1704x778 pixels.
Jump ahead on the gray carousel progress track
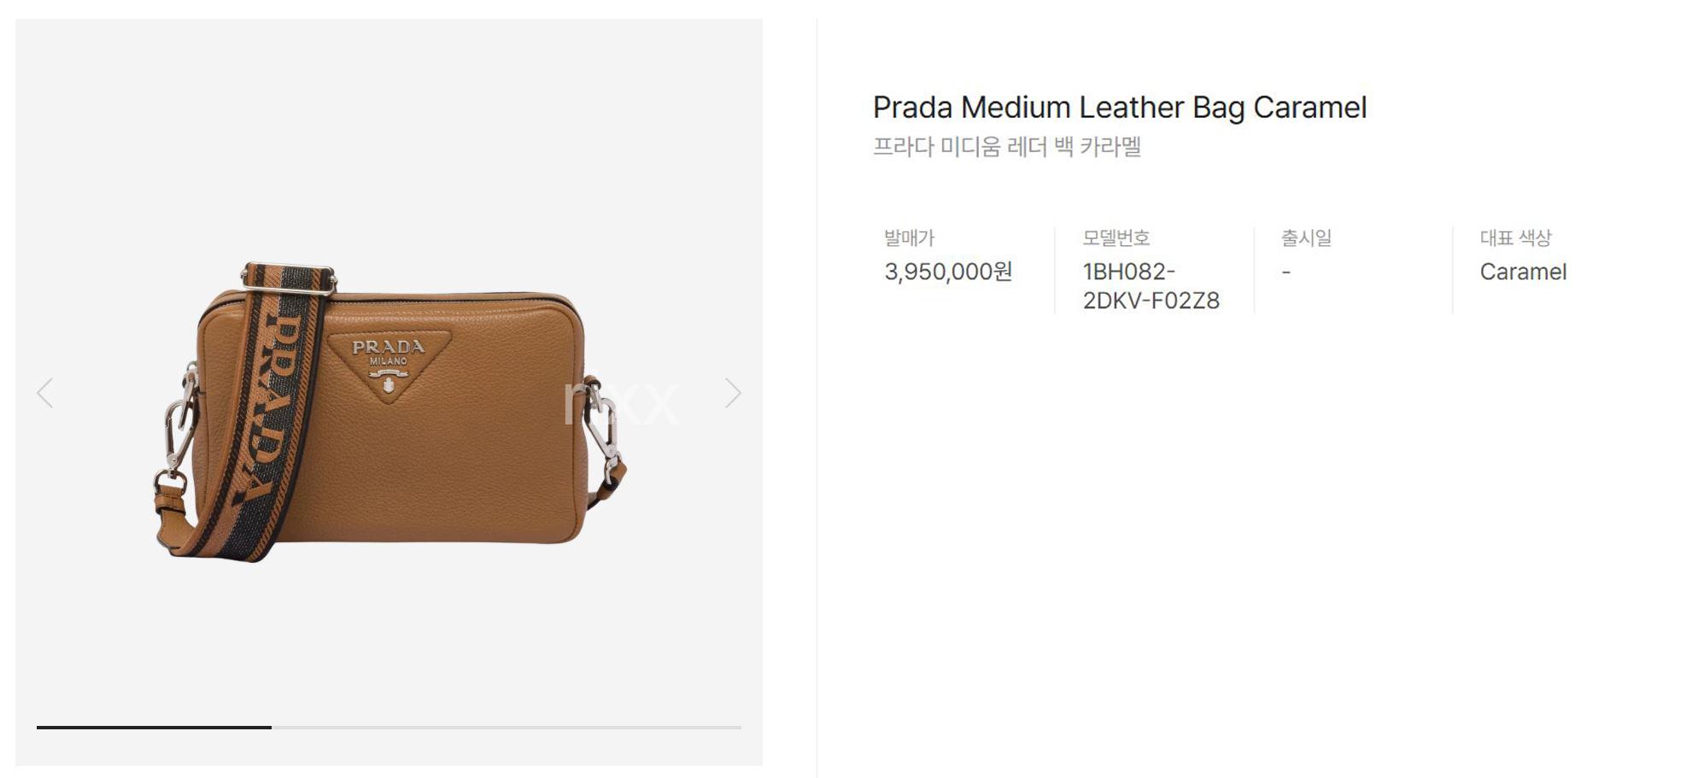(x=507, y=727)
